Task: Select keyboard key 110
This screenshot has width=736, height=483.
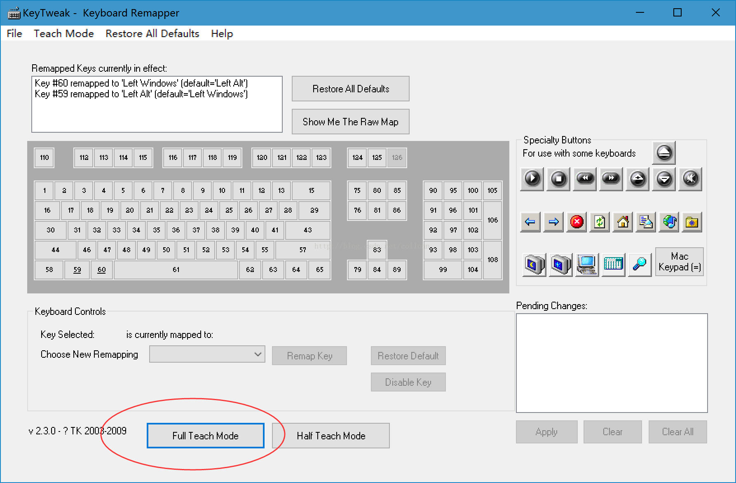Action: (44, 157)
